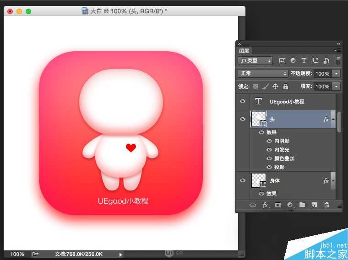This screenshot has width=348, height=260.
Task: Add a layer mask from bottom bar
Action: point(277,206)
